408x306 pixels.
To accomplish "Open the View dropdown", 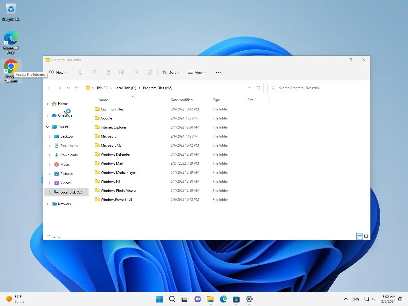I will click(197, 72).
